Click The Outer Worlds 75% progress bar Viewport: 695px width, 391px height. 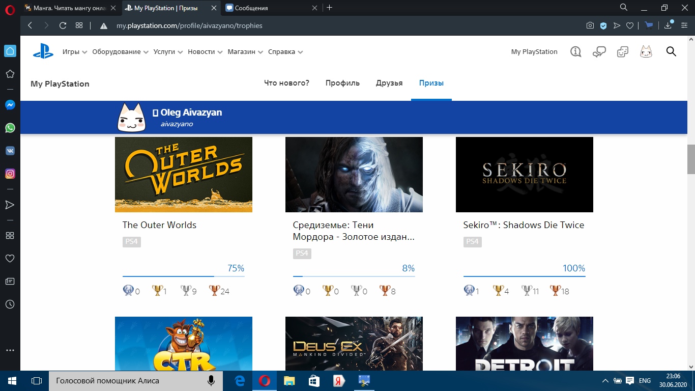(x=184, y=276)
